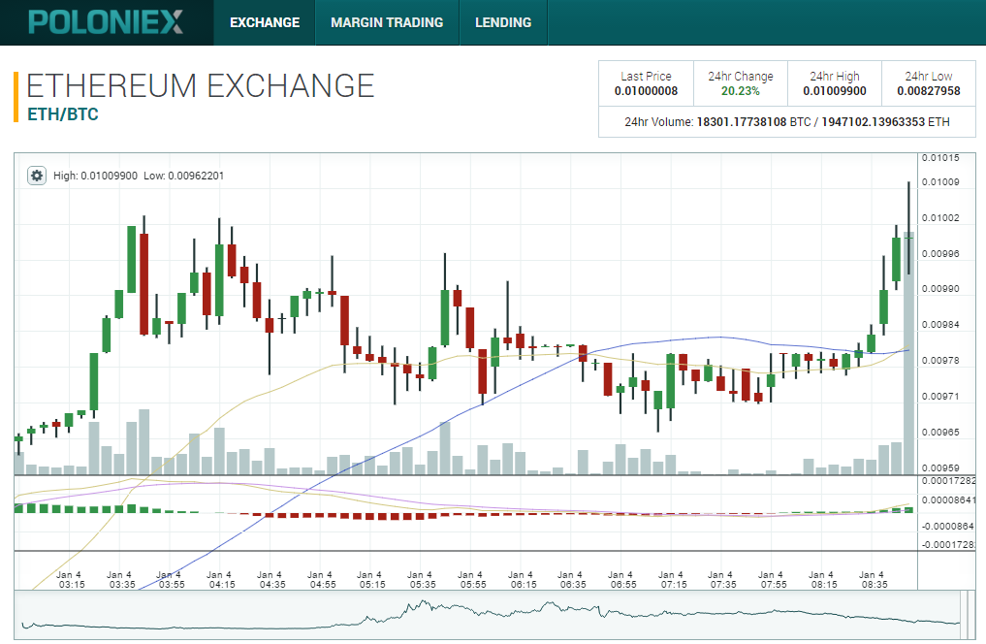Click the chart High: 0.01009900 readout
Viewport: 986px width, 644px height.
point(95,177)
